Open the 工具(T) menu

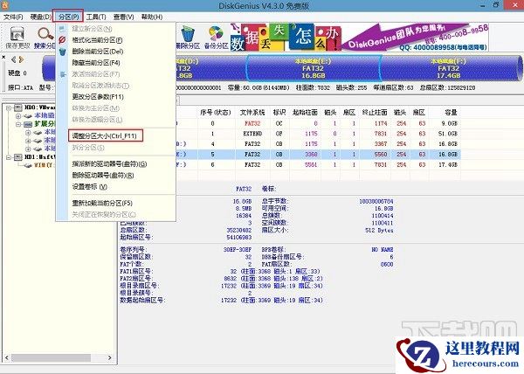pyautogui.click(x=96, y=17)
